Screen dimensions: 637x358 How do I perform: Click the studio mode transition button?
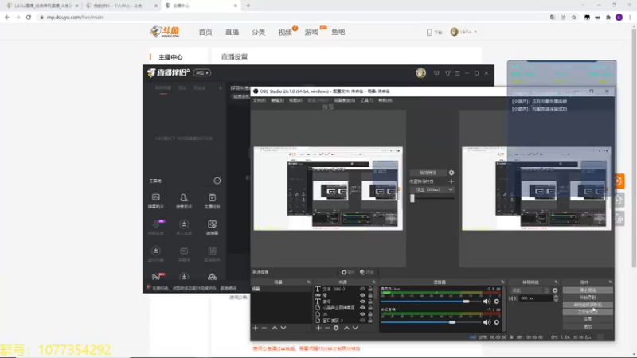click(x=428, y=173)
